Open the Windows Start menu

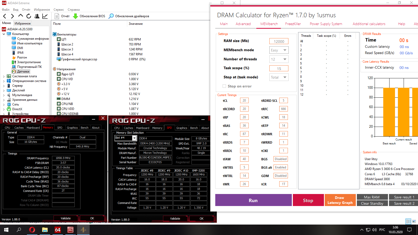pyautogui.click(x=6, y=230)
